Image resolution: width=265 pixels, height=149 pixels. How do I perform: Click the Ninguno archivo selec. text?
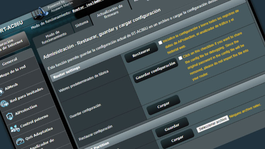(245, 111)
